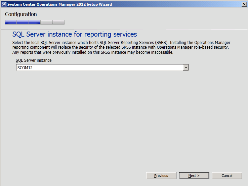Click the SQL Server instance label
This screenshot has height=186, width=248.
point(34,60)
